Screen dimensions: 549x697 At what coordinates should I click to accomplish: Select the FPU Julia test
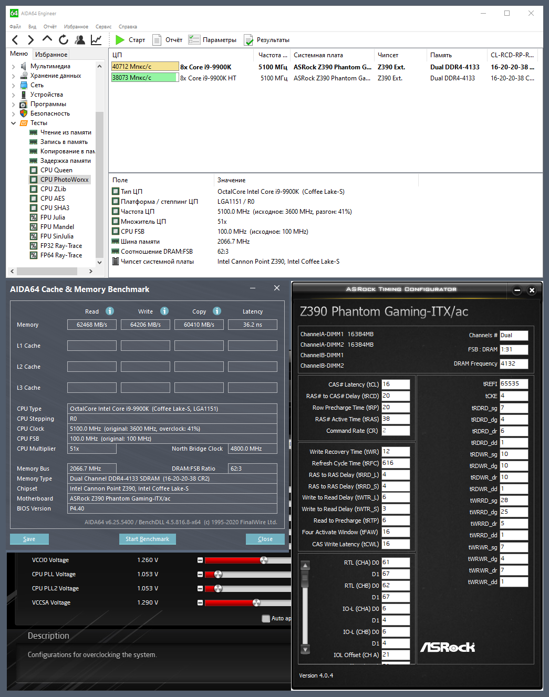(53, 217)
